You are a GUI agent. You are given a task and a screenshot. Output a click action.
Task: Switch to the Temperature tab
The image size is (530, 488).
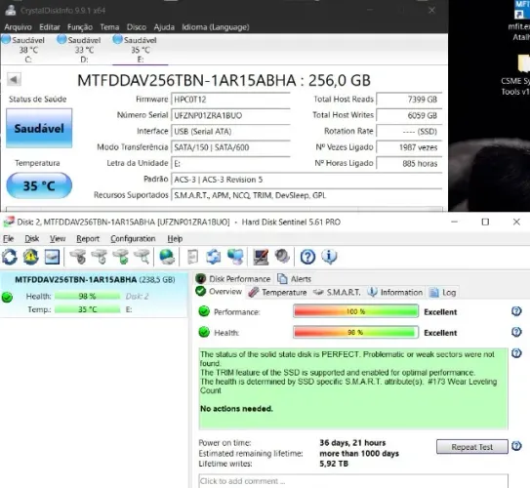277,293
